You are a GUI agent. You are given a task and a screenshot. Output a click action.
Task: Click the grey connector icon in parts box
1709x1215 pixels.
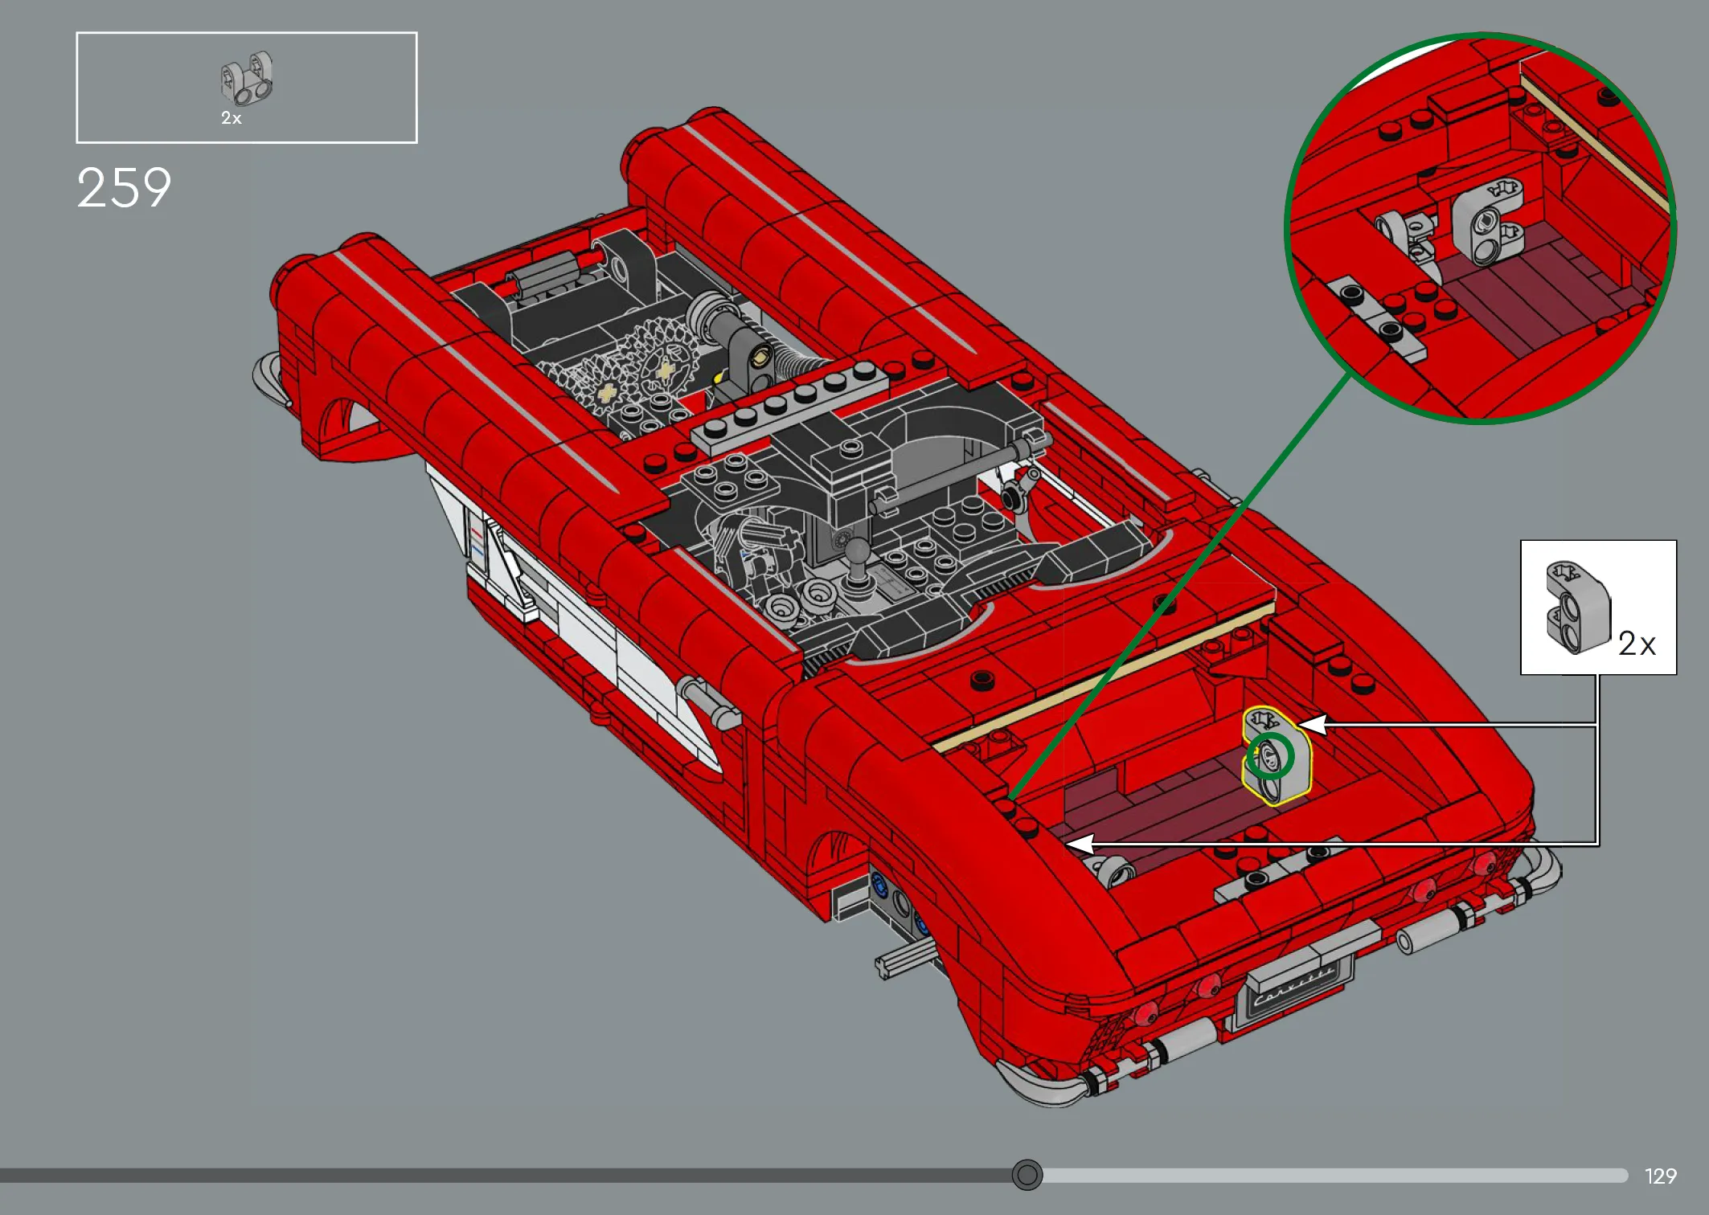pyautogui.click(x=247, y=79)
